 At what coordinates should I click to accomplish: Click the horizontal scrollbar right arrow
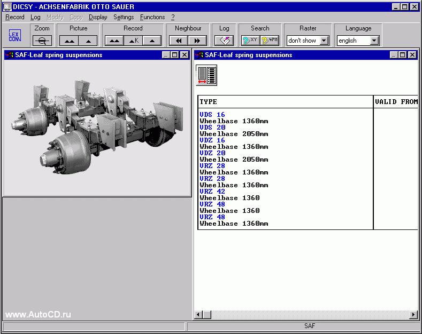point(413,314)
